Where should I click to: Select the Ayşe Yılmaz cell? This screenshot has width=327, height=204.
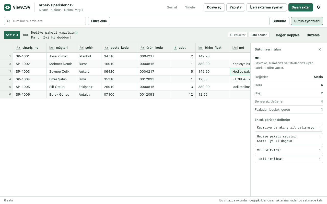[61, 56]
